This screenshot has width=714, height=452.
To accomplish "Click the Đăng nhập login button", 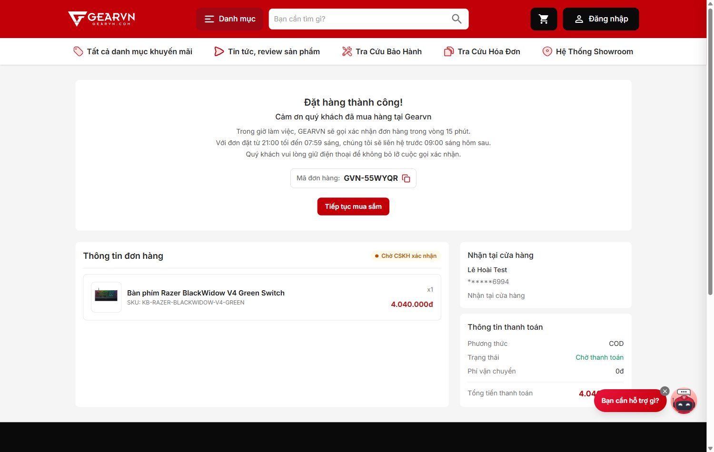I will click(x=601, y=19).
